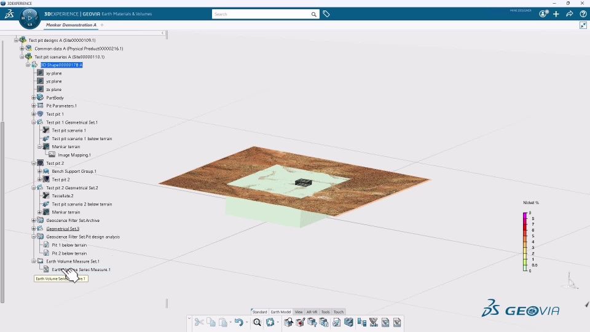Add a new tab with plus button
This screenshot has width=590, height=332.
pos(102,25)
